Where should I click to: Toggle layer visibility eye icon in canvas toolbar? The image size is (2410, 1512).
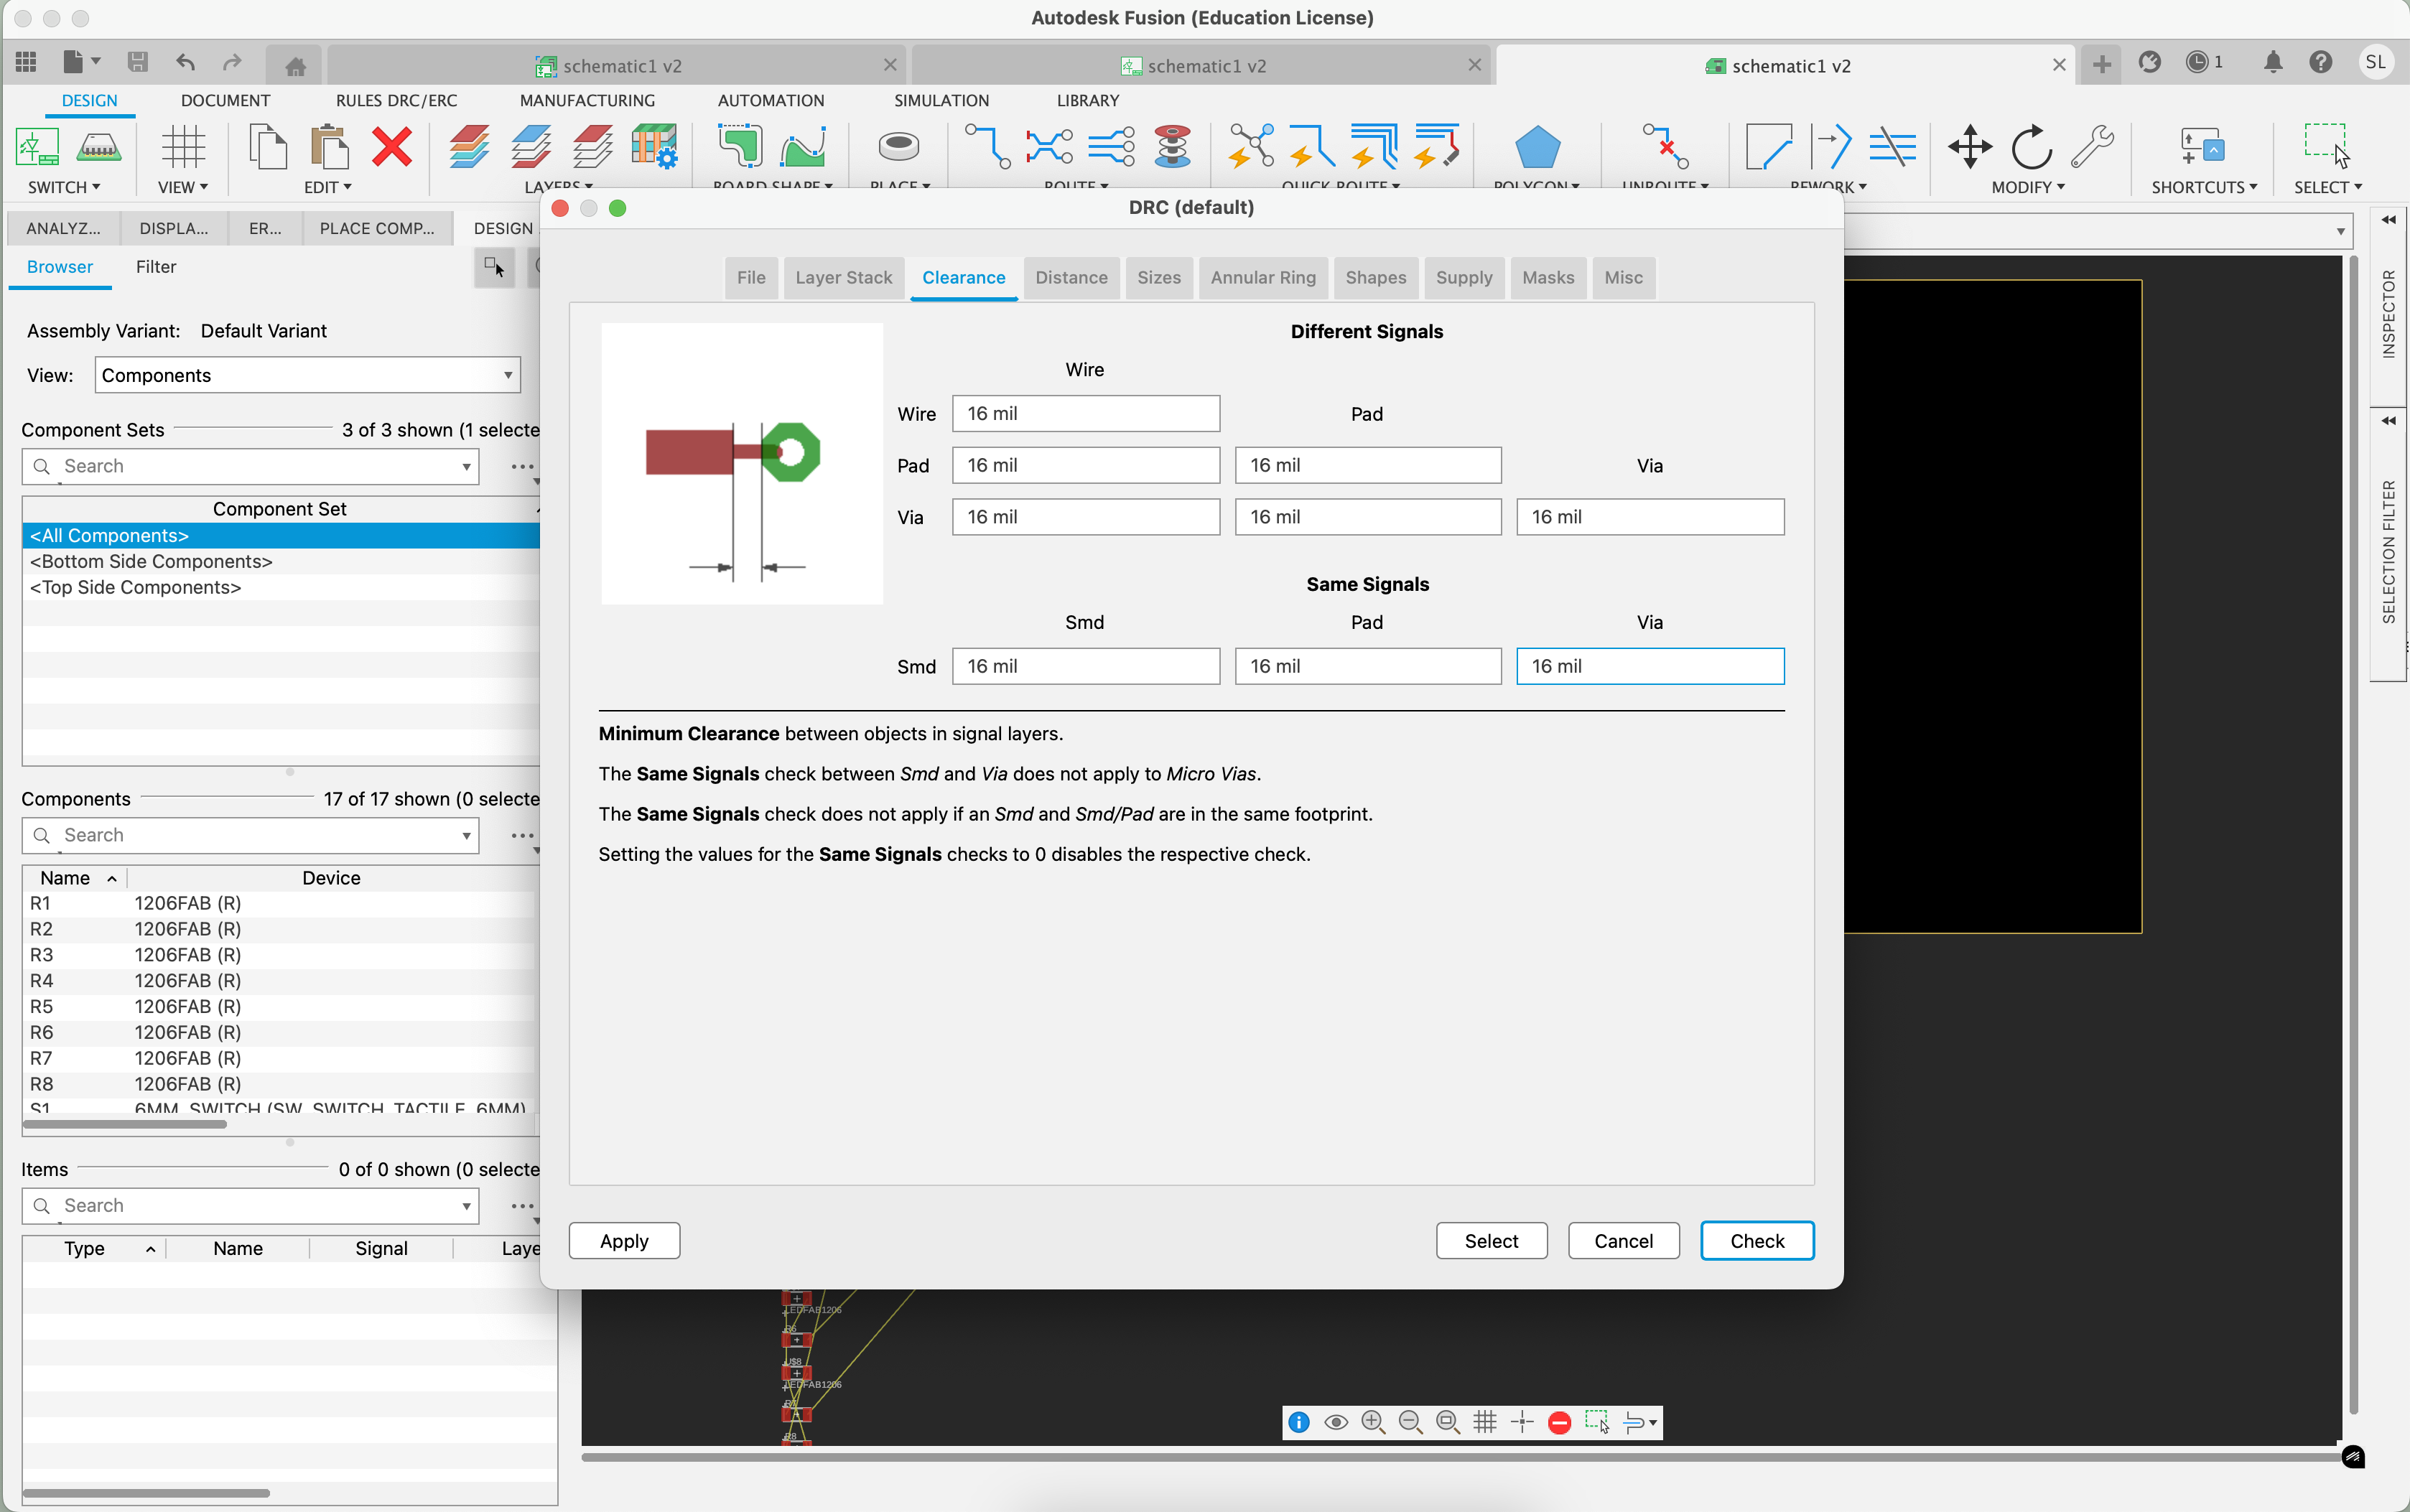pos(1336,1422)
